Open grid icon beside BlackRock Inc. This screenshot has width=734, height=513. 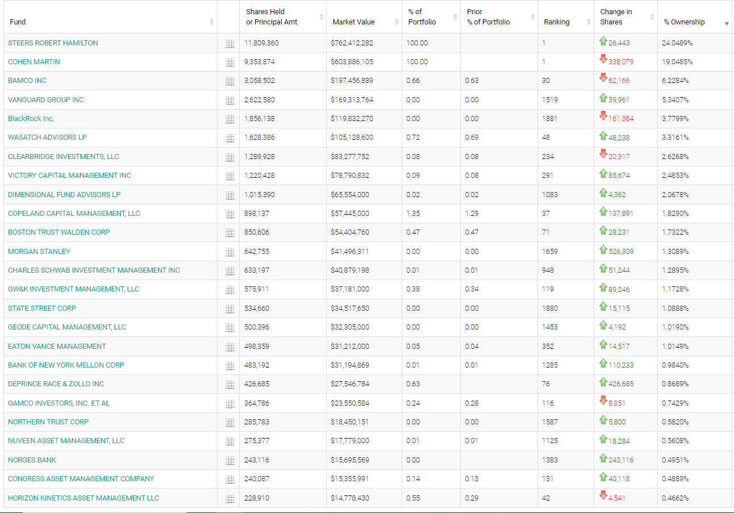[230, 119]
